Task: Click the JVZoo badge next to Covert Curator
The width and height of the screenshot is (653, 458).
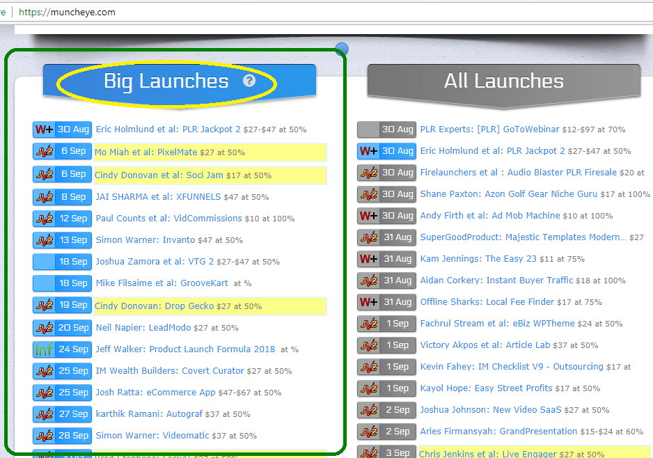Action: (x=44, y=371)
